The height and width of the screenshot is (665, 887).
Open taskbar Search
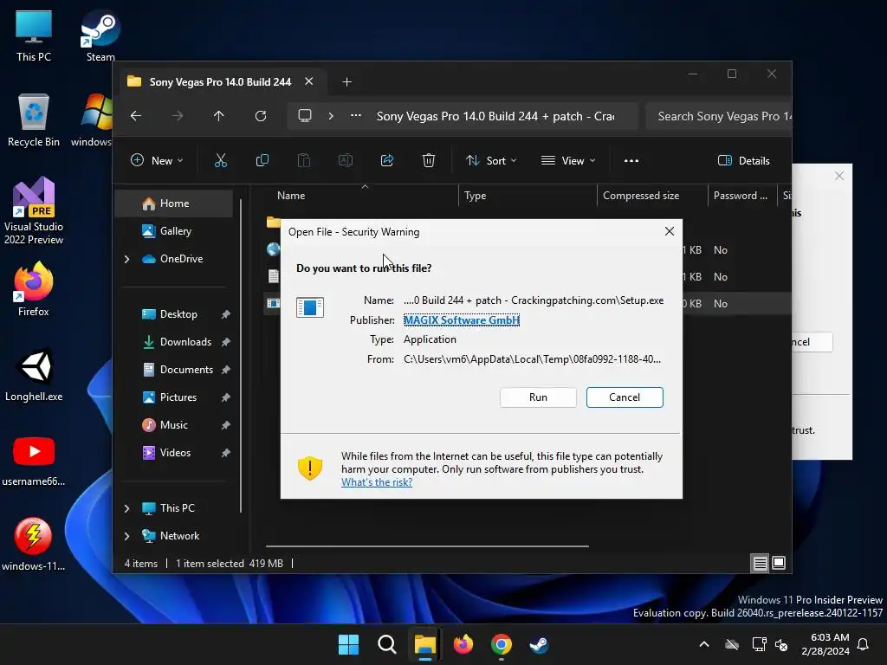387,644
